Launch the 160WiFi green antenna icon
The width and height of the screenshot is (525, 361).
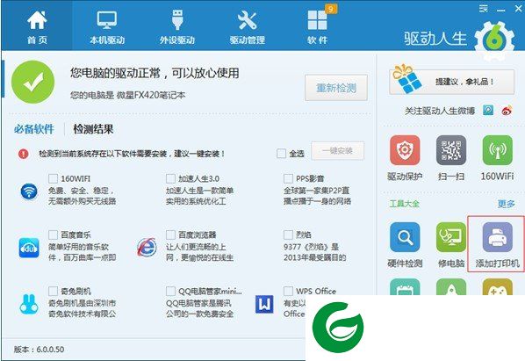[498, 150]
